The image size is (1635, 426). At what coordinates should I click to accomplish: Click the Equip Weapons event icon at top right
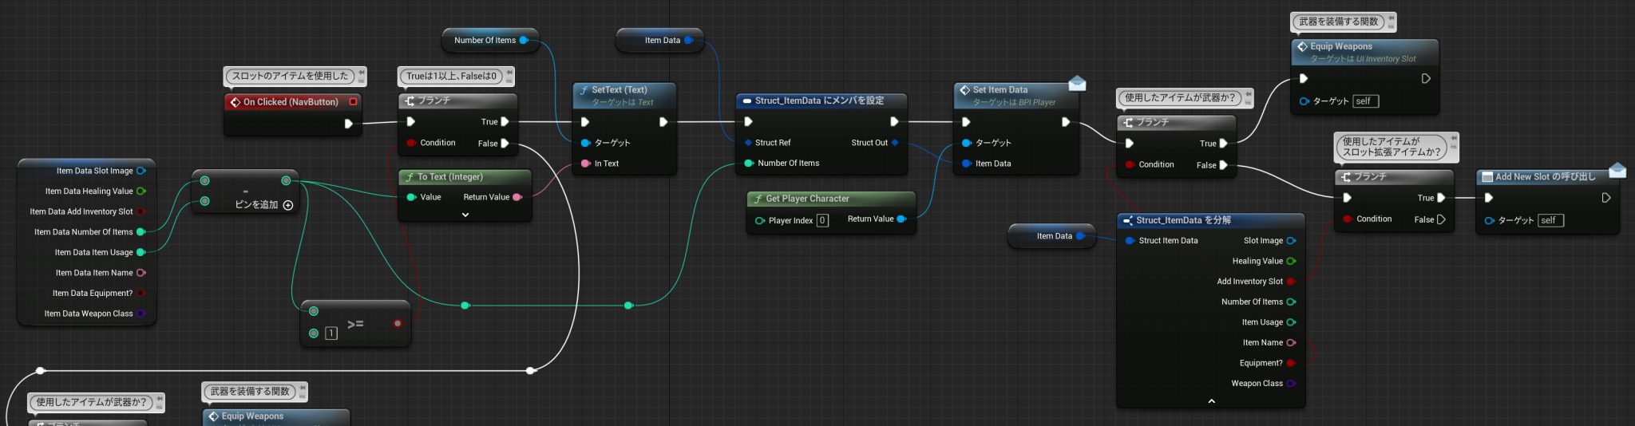(1302, 47)
